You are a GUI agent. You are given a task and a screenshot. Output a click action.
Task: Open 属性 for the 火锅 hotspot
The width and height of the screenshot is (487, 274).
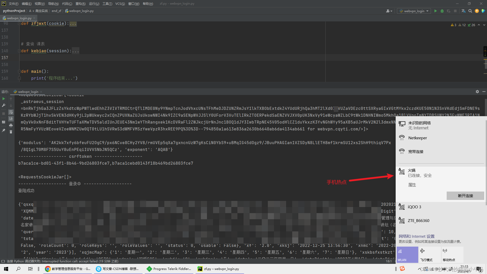pyautogui.click(x=412, y=185)
